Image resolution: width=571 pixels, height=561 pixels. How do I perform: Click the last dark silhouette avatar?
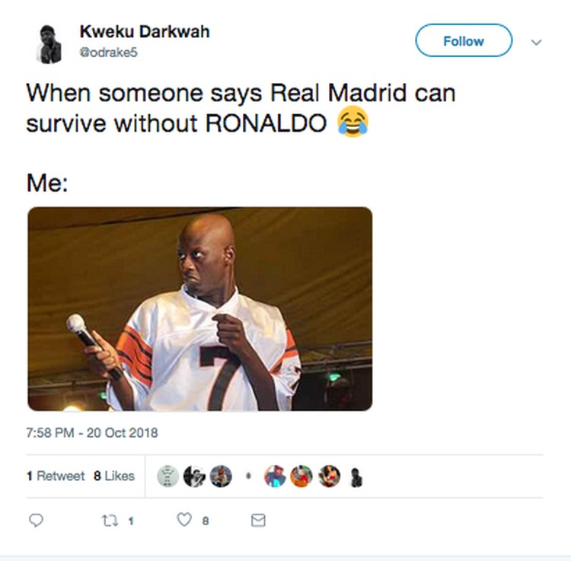click(356, 477)
